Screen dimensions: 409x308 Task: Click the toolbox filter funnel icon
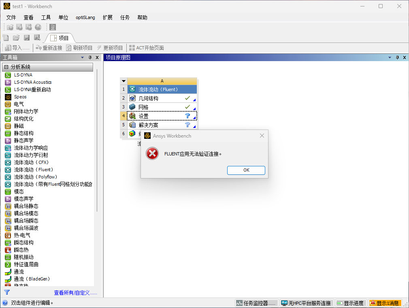[7, 292]
